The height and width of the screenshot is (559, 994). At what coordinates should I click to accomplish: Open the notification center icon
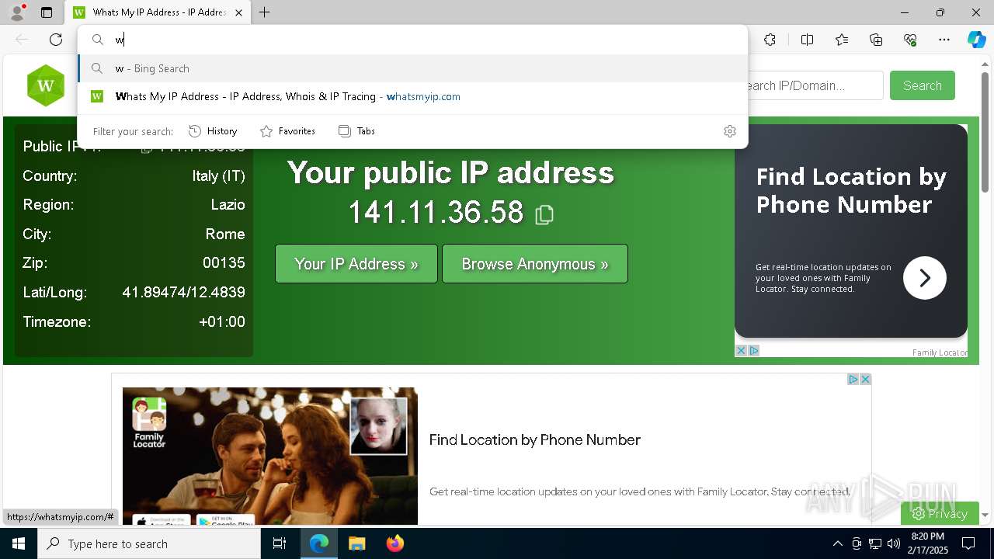tap(968, 543)
